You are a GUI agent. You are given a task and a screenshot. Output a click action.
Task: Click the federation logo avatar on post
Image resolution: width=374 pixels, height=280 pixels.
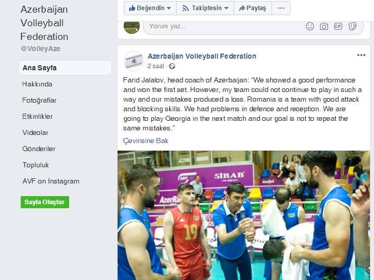[134, 61]
